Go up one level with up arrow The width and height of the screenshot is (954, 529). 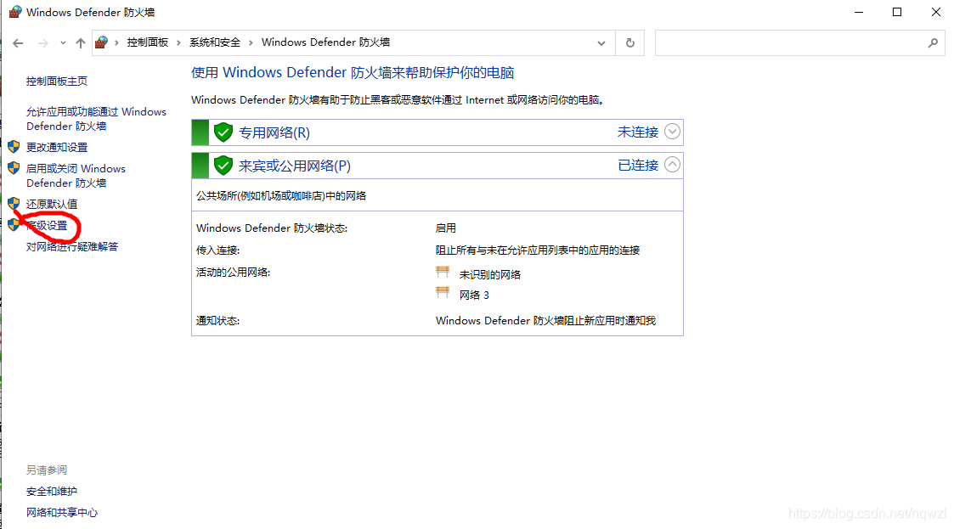[81, 43]
